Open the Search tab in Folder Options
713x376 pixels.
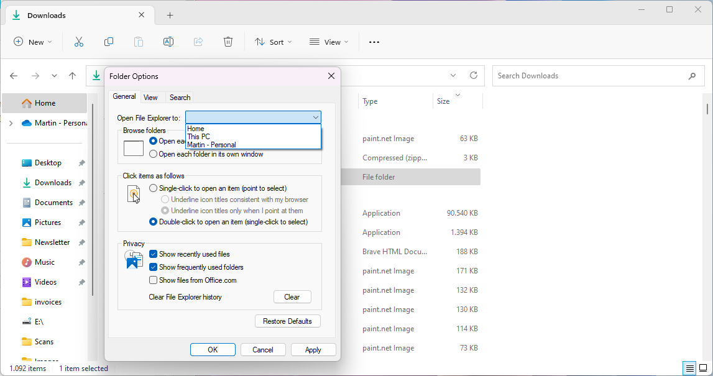(180, 97)
